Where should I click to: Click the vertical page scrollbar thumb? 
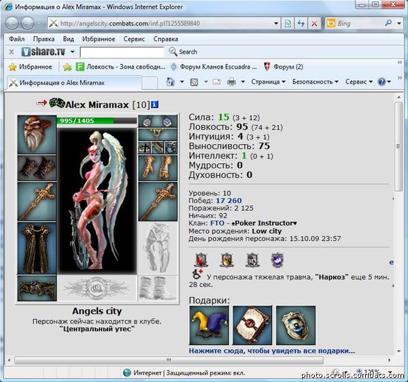(x=398, y=146)
